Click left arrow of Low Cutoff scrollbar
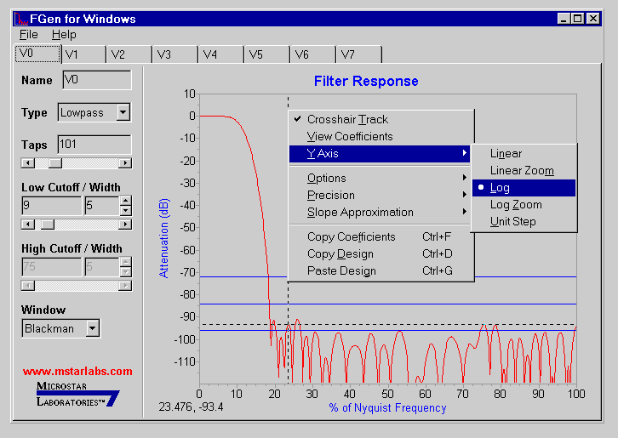Screen dimensions: 618x438 (27, 225)
